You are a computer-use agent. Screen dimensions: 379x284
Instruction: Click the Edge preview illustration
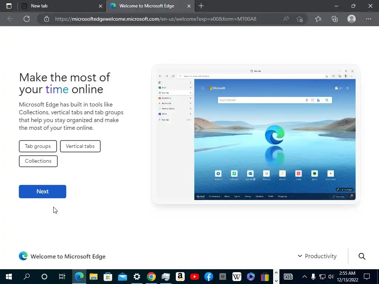[256, 134]
